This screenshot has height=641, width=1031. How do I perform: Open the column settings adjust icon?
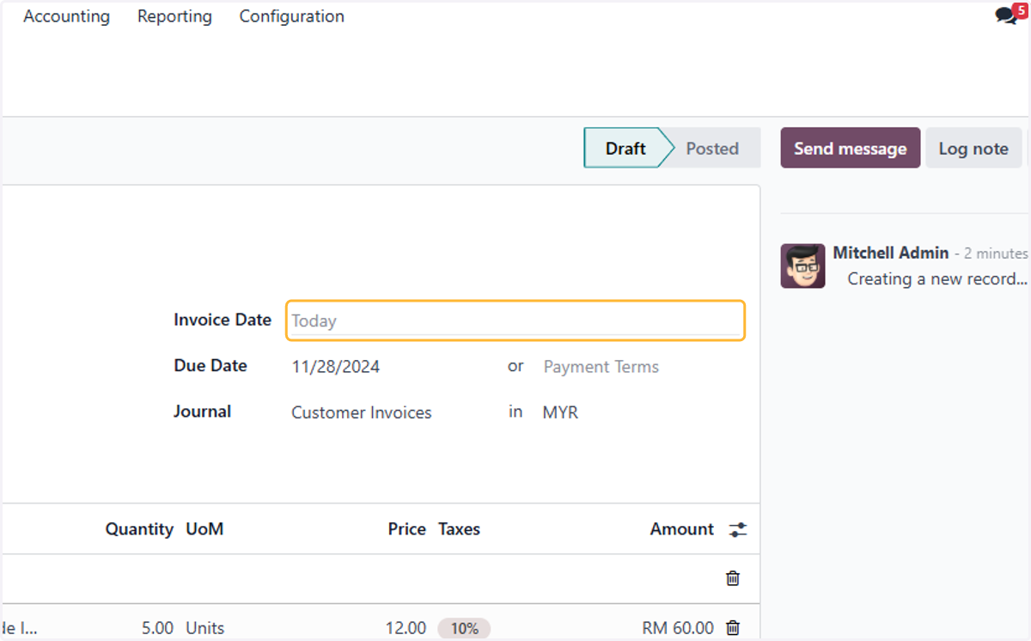click(x=737, y=529)
